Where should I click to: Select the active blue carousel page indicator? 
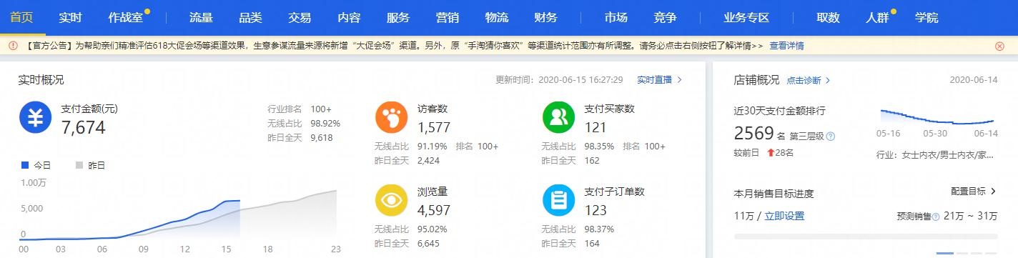pos(944,254)
